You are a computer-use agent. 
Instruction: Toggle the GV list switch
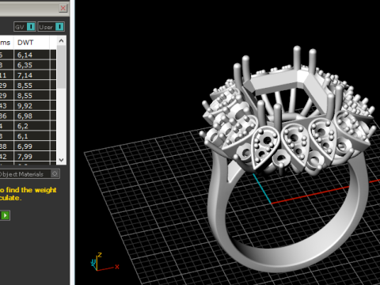coord(31,27)
